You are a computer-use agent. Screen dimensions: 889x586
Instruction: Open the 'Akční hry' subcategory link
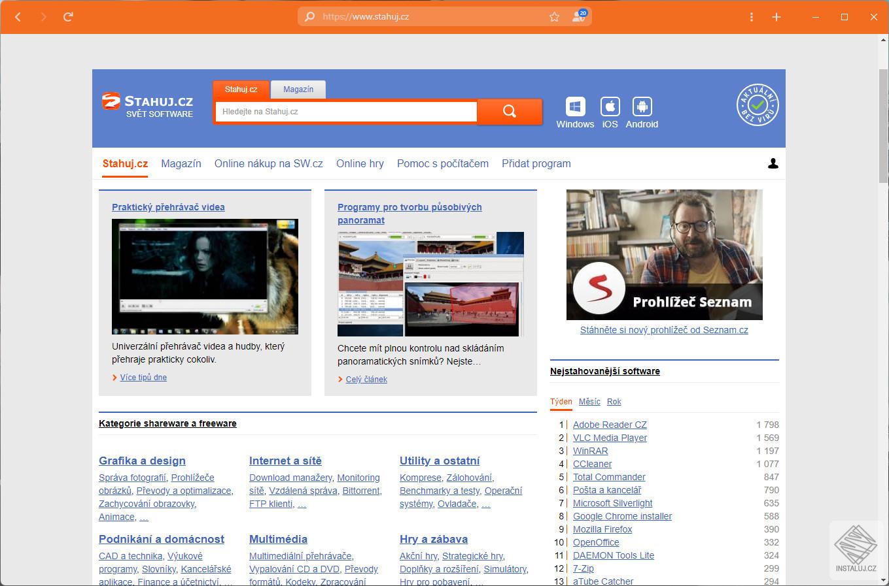(418, 556)
